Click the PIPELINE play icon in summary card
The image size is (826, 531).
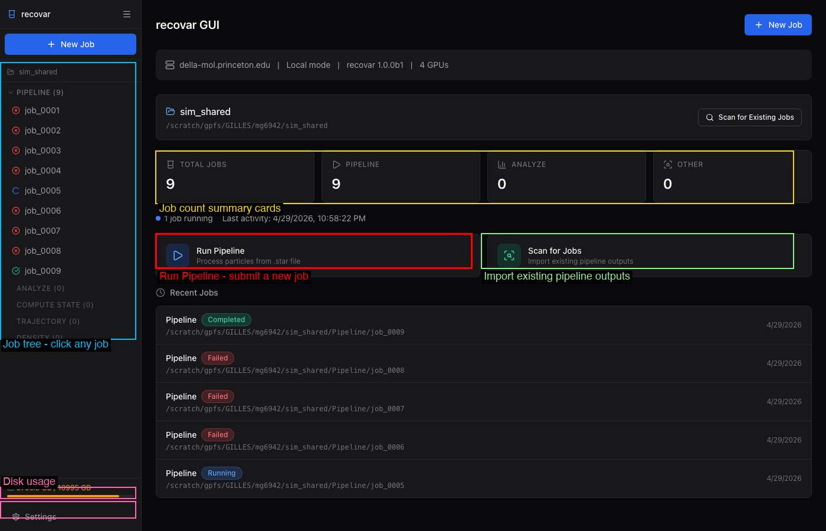[336, 165]
